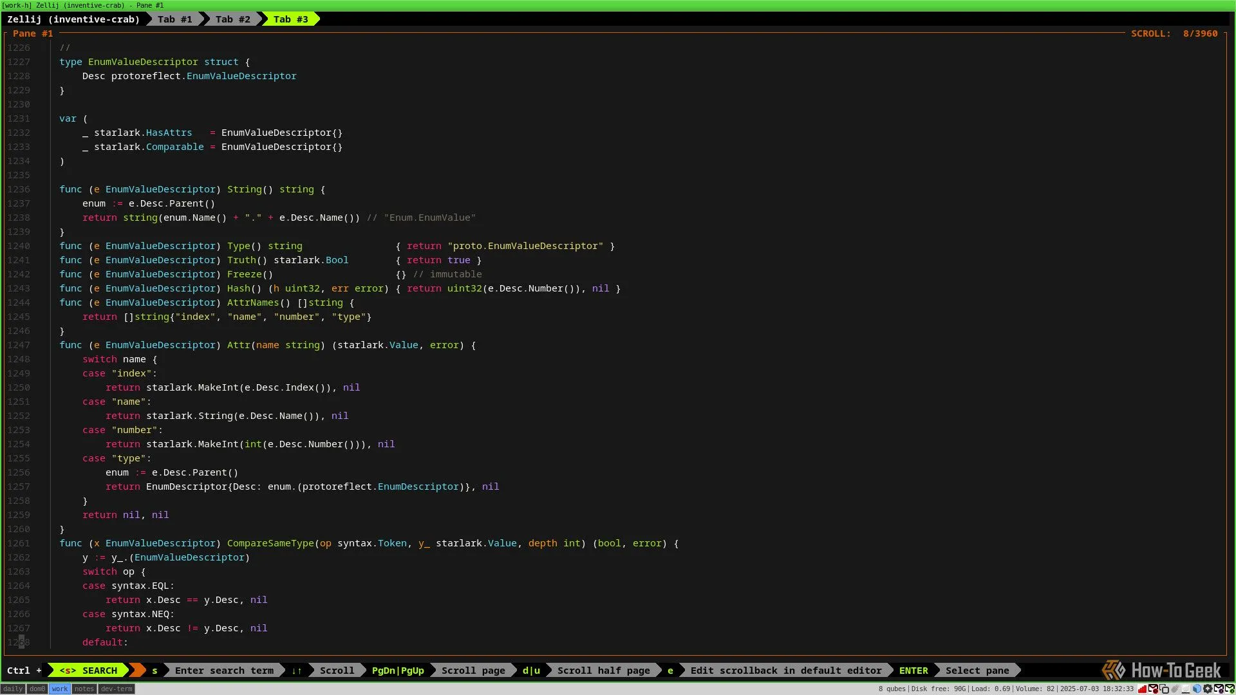Click the 'Pane #1' frame title

(33, 33)
